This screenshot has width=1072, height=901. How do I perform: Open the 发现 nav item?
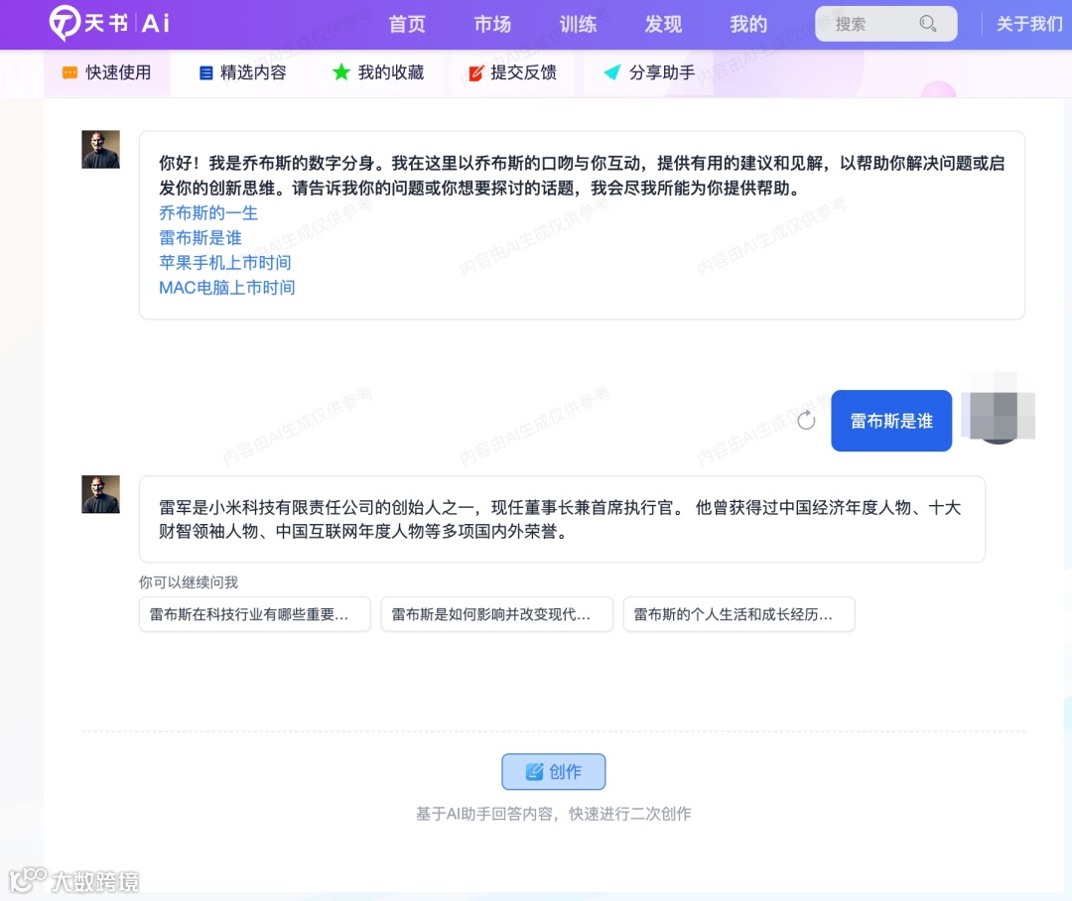(663, 25)
